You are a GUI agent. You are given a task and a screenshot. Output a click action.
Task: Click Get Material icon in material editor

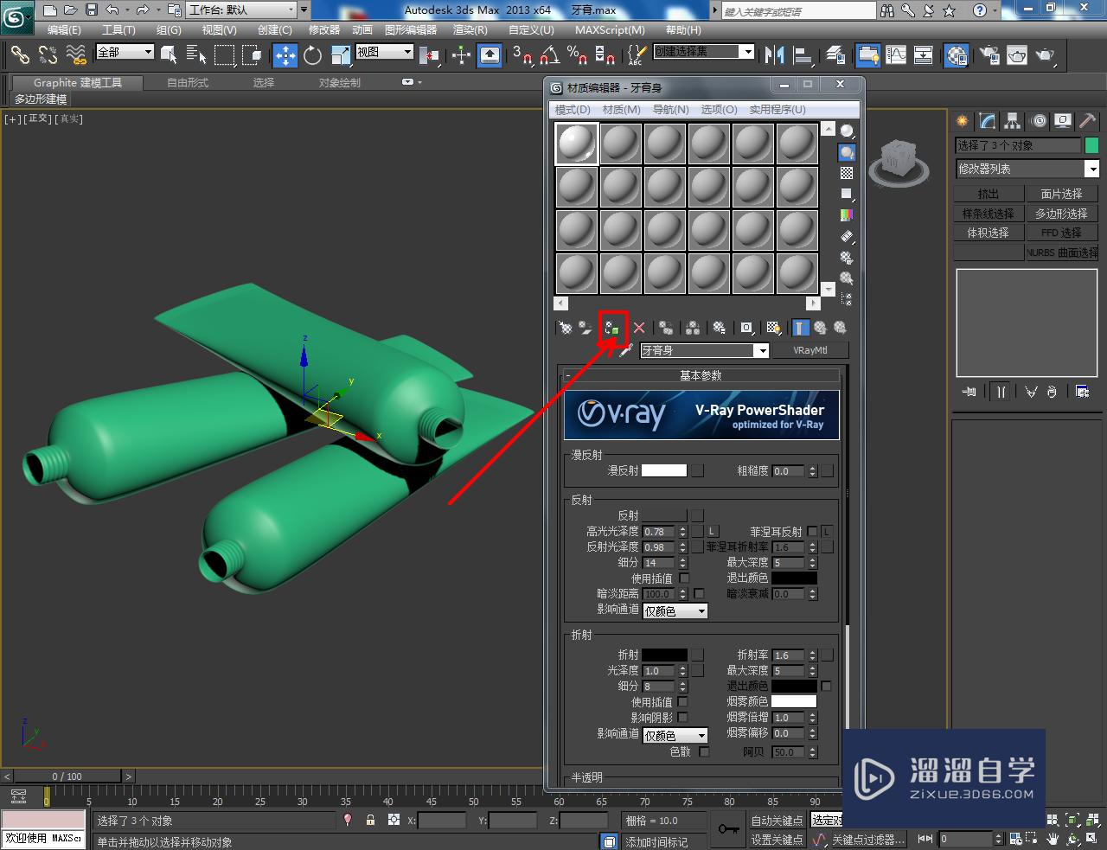[565, 328]
